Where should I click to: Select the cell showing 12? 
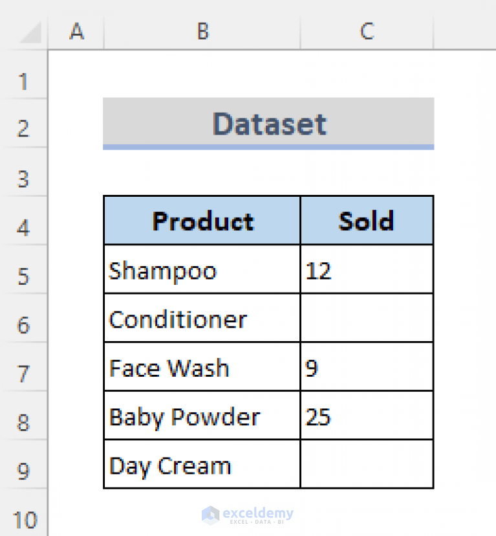pos(366,270)
